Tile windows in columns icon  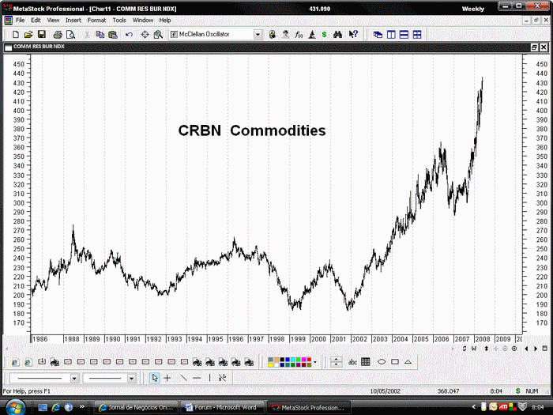[x=391, y=35]
